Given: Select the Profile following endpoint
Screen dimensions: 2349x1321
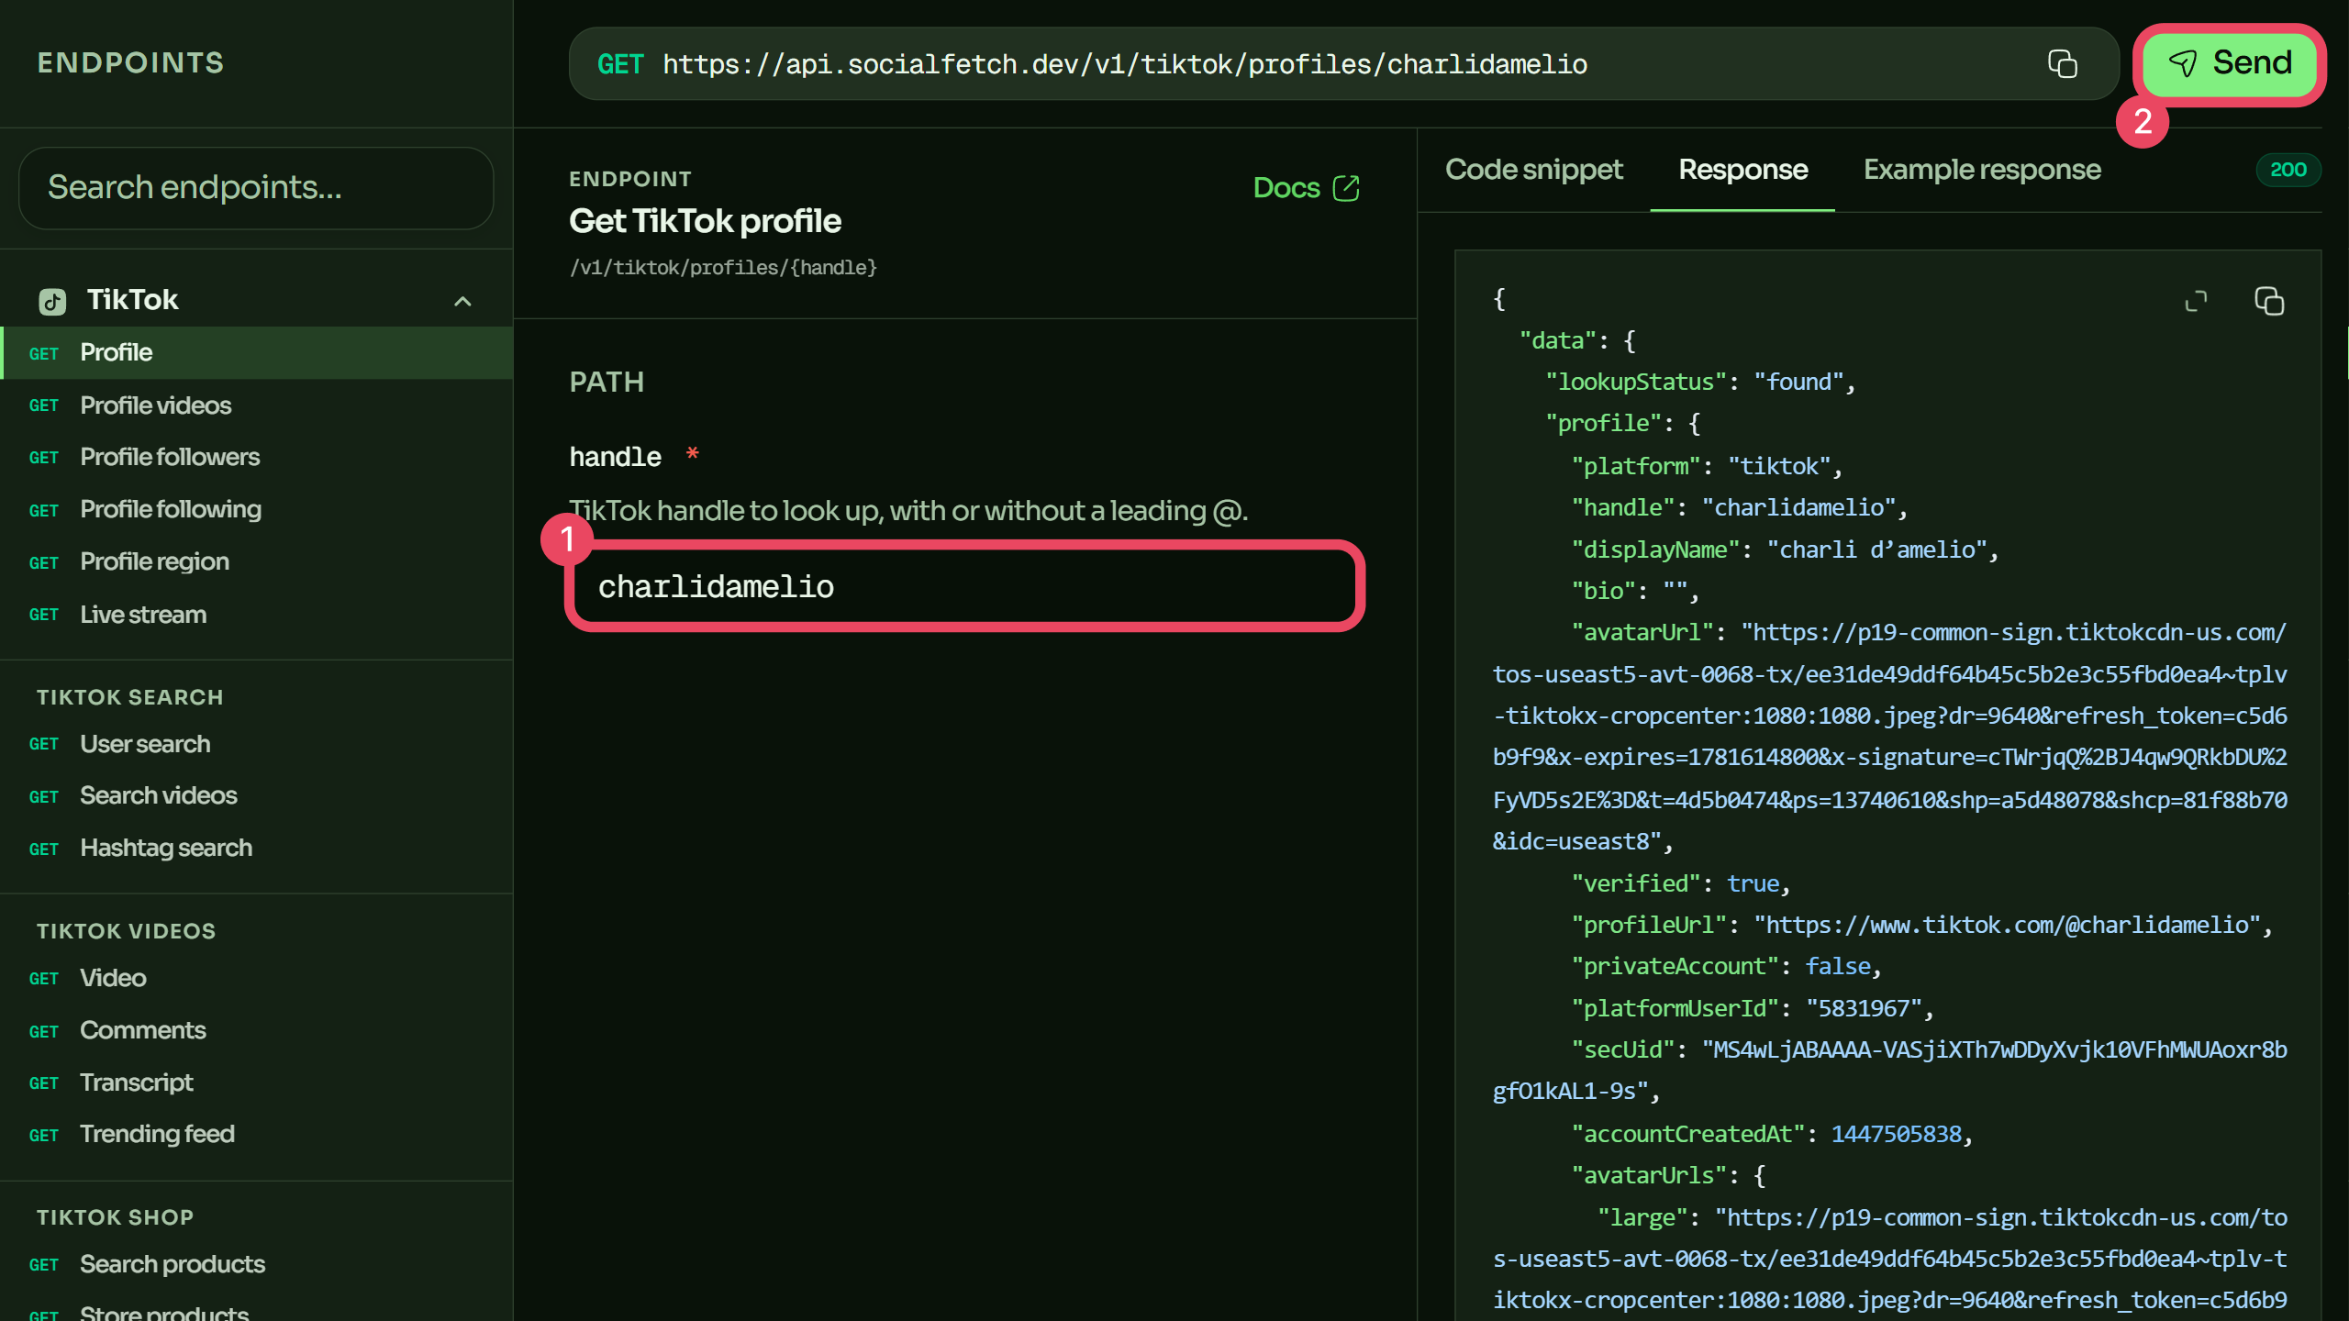Looking at the screenshot, I should [256, 509].
